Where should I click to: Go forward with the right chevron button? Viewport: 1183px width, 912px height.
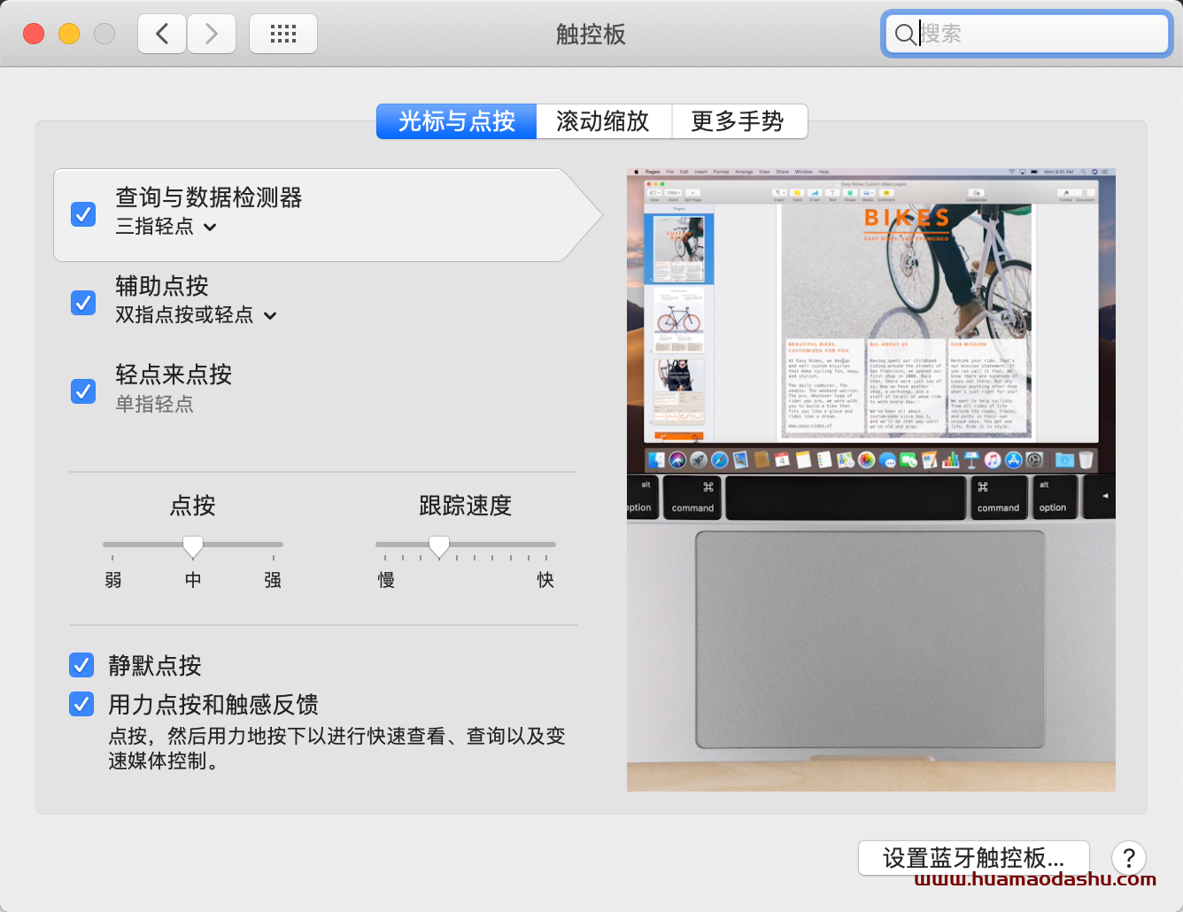[x=212, y=34]
